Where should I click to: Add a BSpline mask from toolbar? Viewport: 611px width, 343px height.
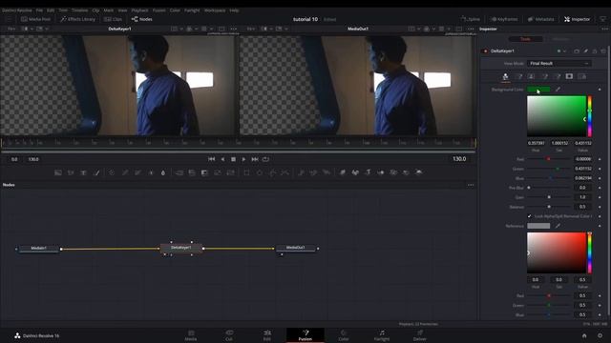[x=285, y=172]
